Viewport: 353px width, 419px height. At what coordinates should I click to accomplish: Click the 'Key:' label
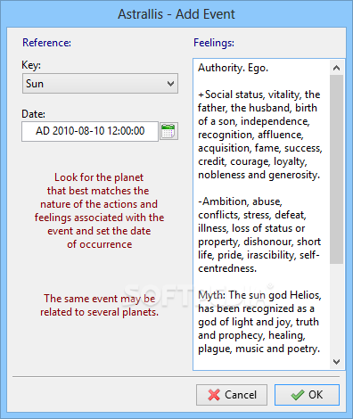pos(31,65)
